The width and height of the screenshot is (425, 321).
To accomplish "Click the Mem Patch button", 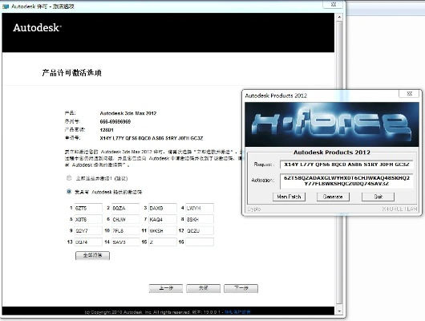I will [x=289, y=197].
